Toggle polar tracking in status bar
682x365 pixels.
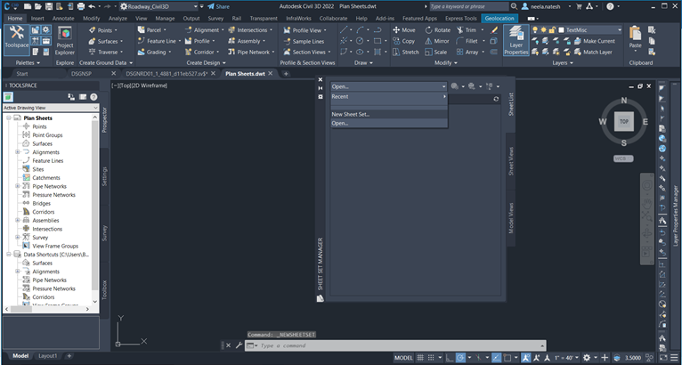click(461, 358)
